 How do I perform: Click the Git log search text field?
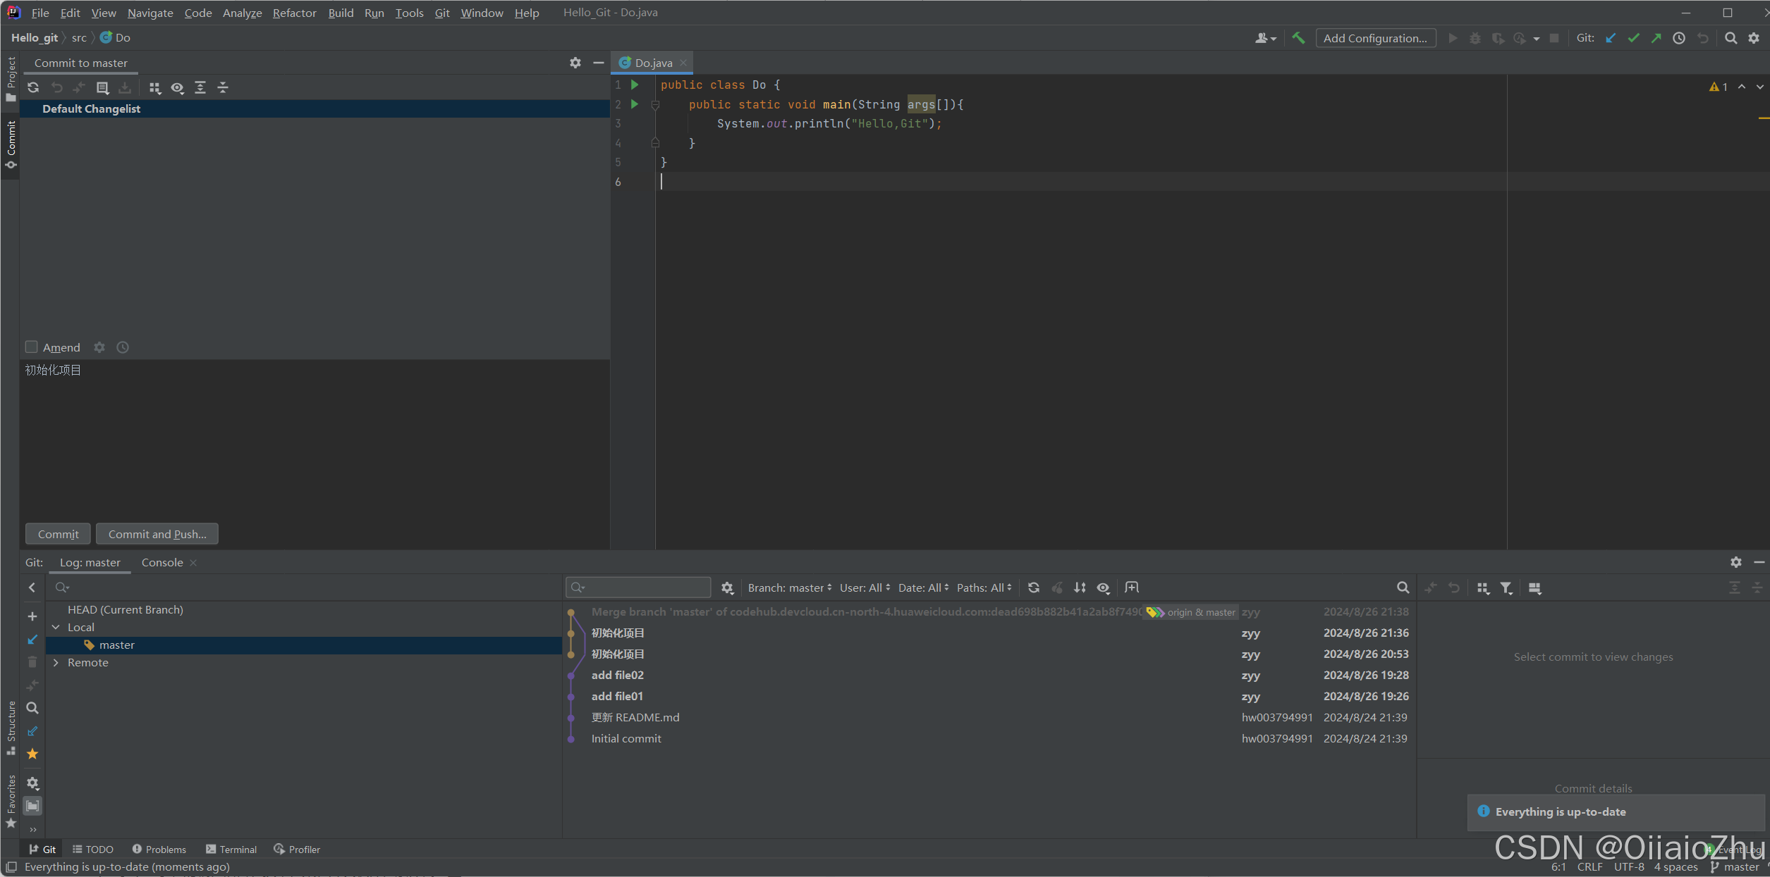tap(645, 587)
